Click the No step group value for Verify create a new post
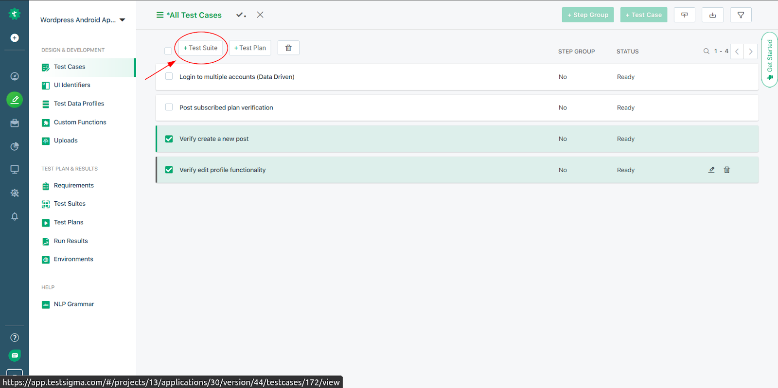 (563, 139)
